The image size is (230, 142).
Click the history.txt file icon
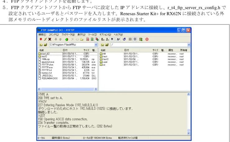point(40,73)
